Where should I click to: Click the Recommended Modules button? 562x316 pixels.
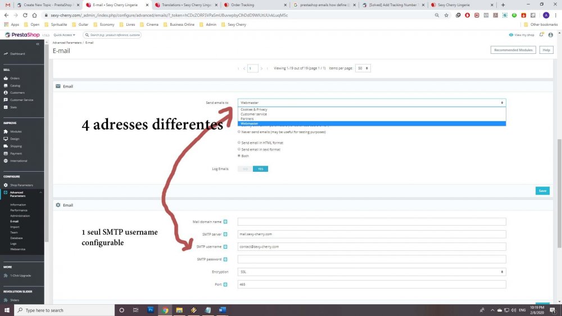click(513, 50)
